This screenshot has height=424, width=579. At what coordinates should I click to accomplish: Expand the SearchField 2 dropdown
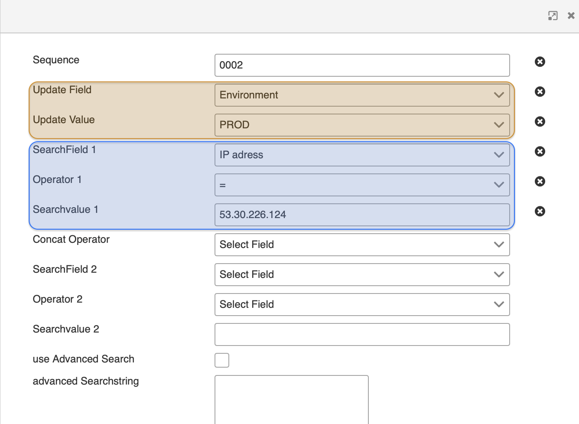coord(362,274)
